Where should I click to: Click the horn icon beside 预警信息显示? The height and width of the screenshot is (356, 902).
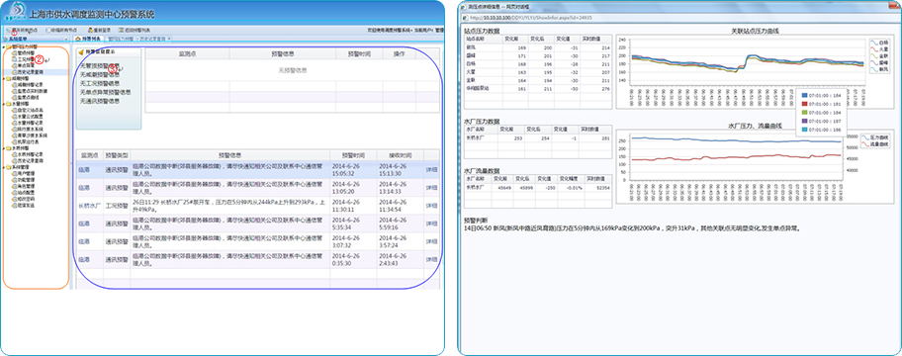(81, 52)
